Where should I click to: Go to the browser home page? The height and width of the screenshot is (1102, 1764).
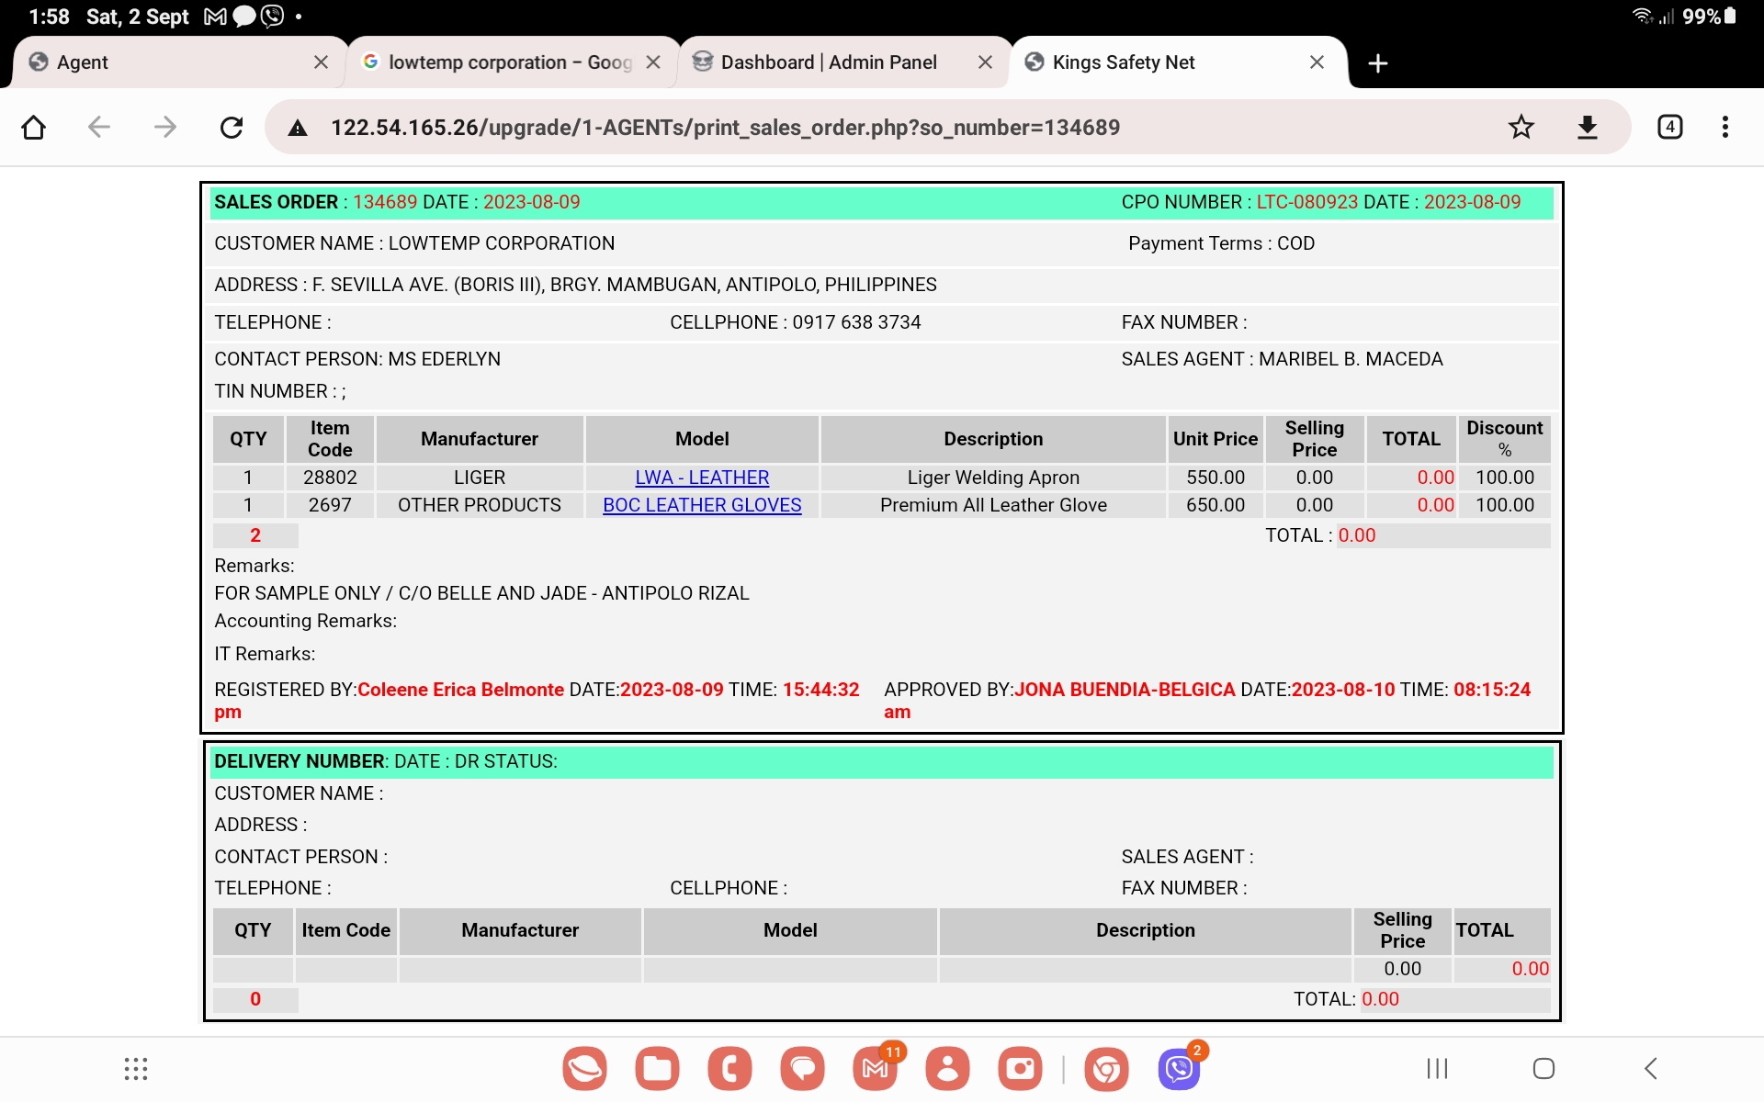pyautogui.click(x=34, y=127)
